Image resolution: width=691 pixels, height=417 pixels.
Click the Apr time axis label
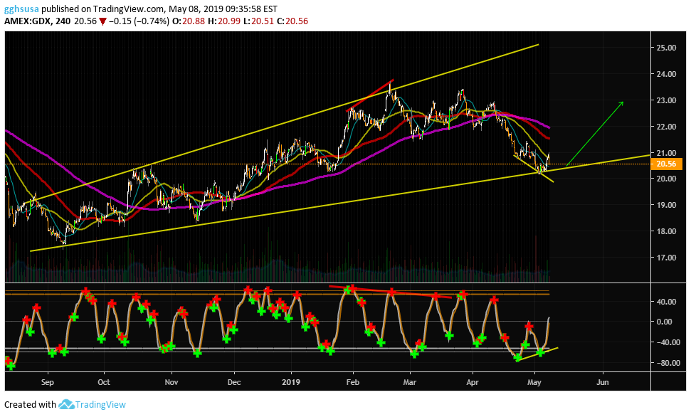coord(473,382)
